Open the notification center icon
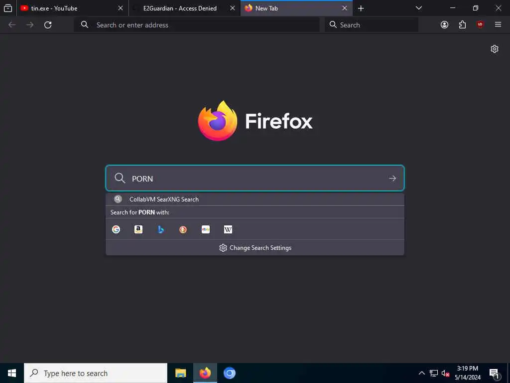Screen dimensions: 510x383 pos(495,374)
